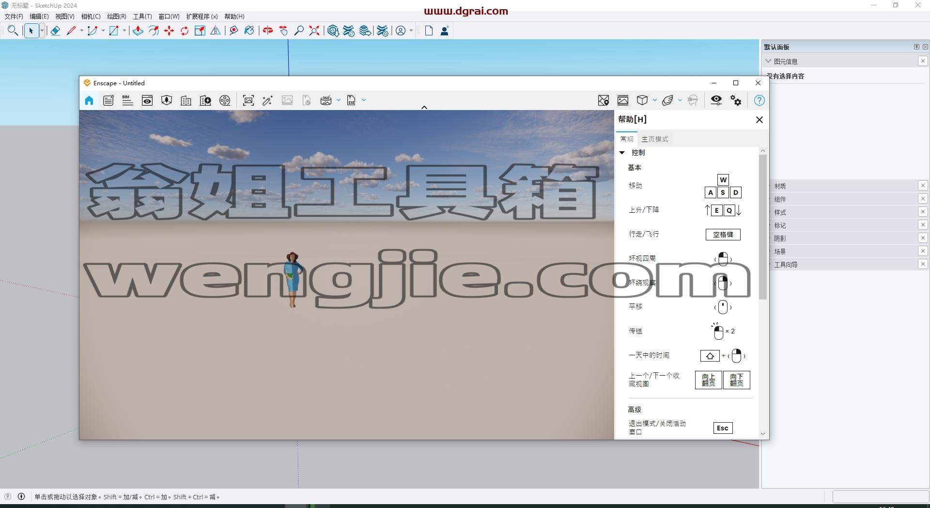930x508 pixels.
Task: Open dropdown beside the EXE export icon
Action: point(364,100)
